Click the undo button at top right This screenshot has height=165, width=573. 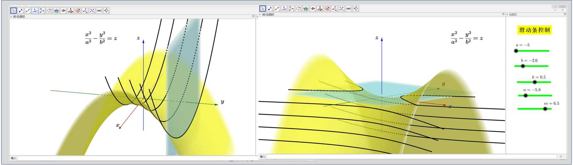tap(555, 7)
